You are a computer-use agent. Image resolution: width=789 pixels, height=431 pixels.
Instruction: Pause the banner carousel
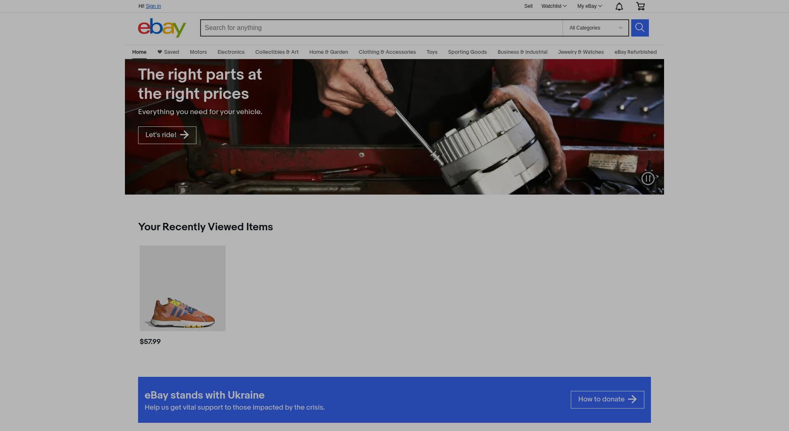(x=648, y=179)
